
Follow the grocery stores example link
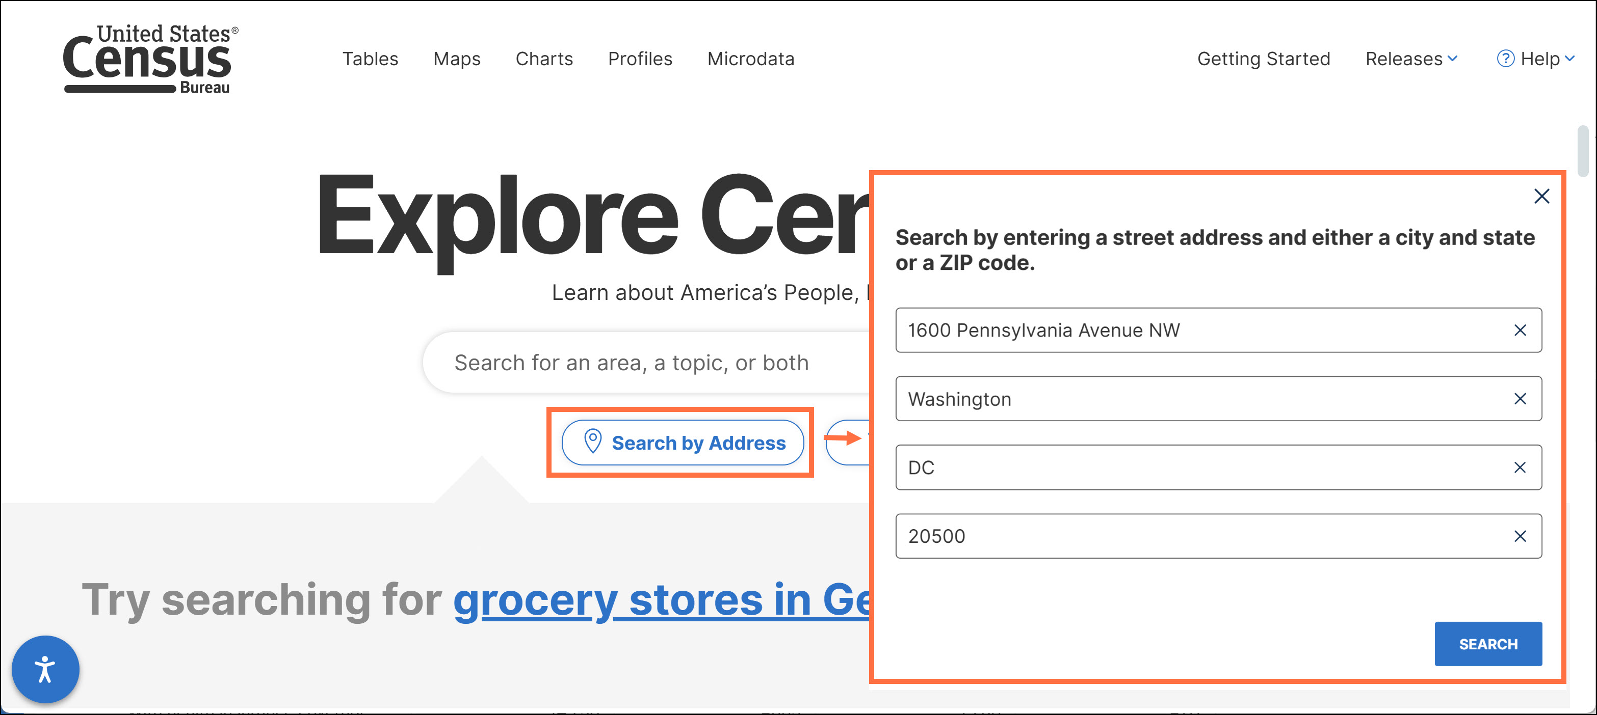tap(661, 600)
